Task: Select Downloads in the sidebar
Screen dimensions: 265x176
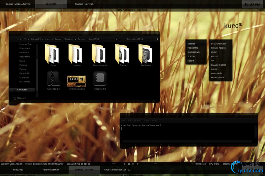Action: click(x=25, y=48)
